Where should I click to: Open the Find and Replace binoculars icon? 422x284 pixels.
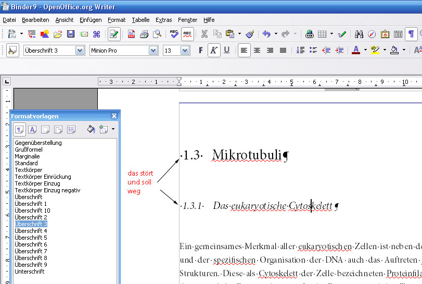point(359,34)
